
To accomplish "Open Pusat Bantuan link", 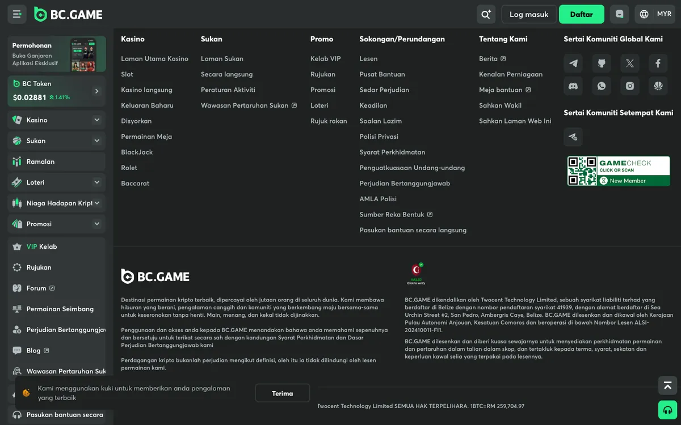I will click(x=382, y=74).
